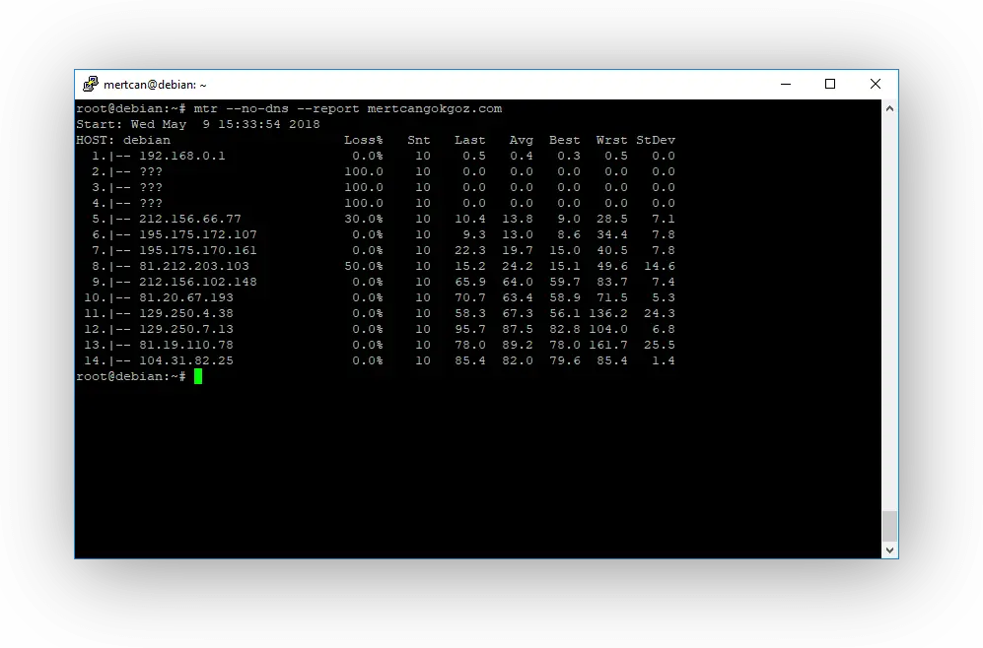This screenshot has width=983, height=648.
Task: Click the Start: Wed May 9 15:33:54 line
Action: point(198,125)
